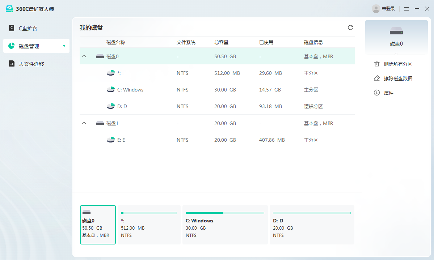Select the C: Windows partition row
This screenshot has height=260, width=434.
217,90
